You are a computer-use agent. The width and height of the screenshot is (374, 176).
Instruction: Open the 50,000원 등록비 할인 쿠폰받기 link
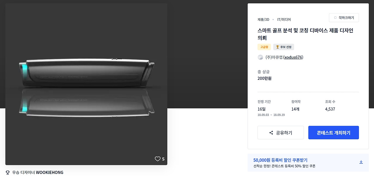click(x=280, y=160)
